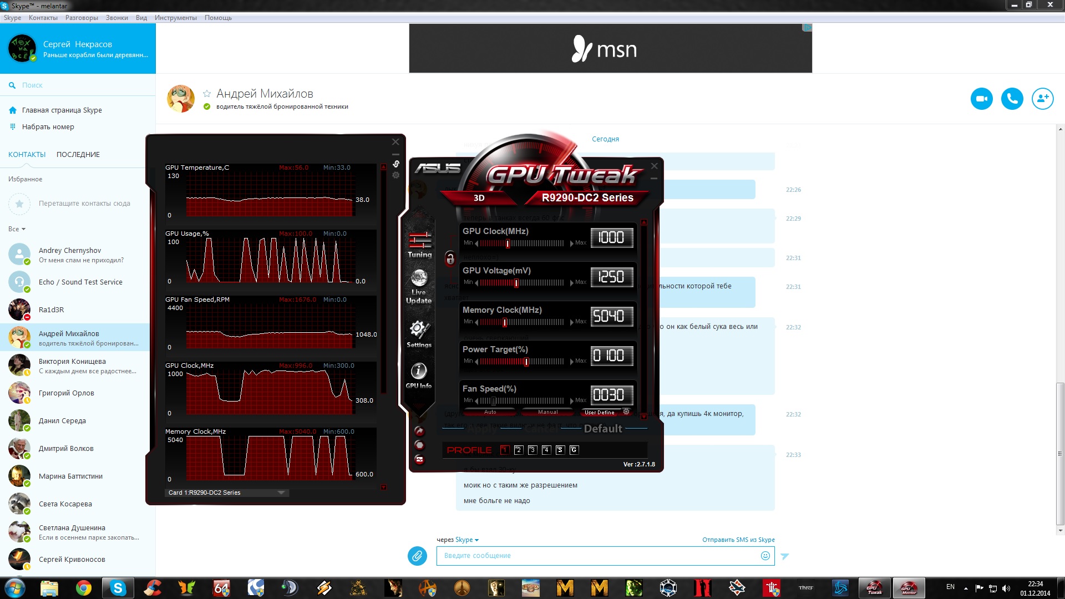Click the clock-voltage sync lock icon
The image size is (1065, 599).
point(450,258)
